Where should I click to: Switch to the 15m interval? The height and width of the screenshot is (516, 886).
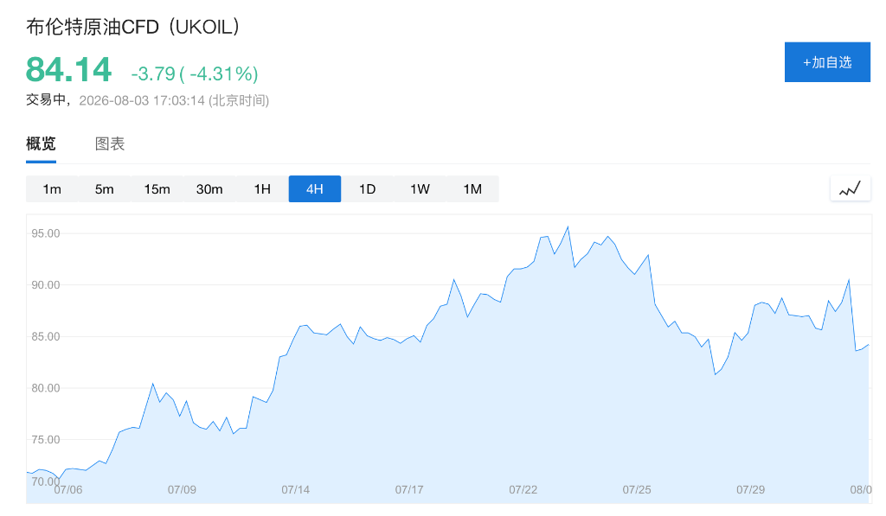157,189
